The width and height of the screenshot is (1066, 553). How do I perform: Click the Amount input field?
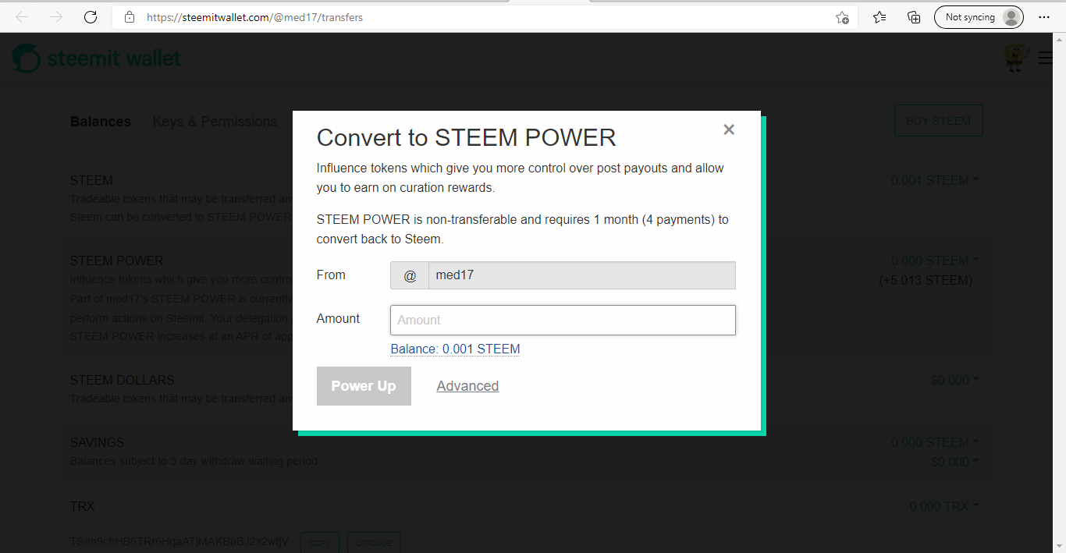point(563,320)
